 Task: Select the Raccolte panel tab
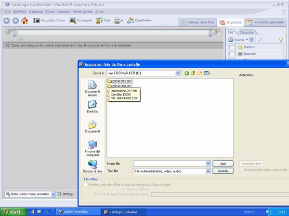click(247, 32)
